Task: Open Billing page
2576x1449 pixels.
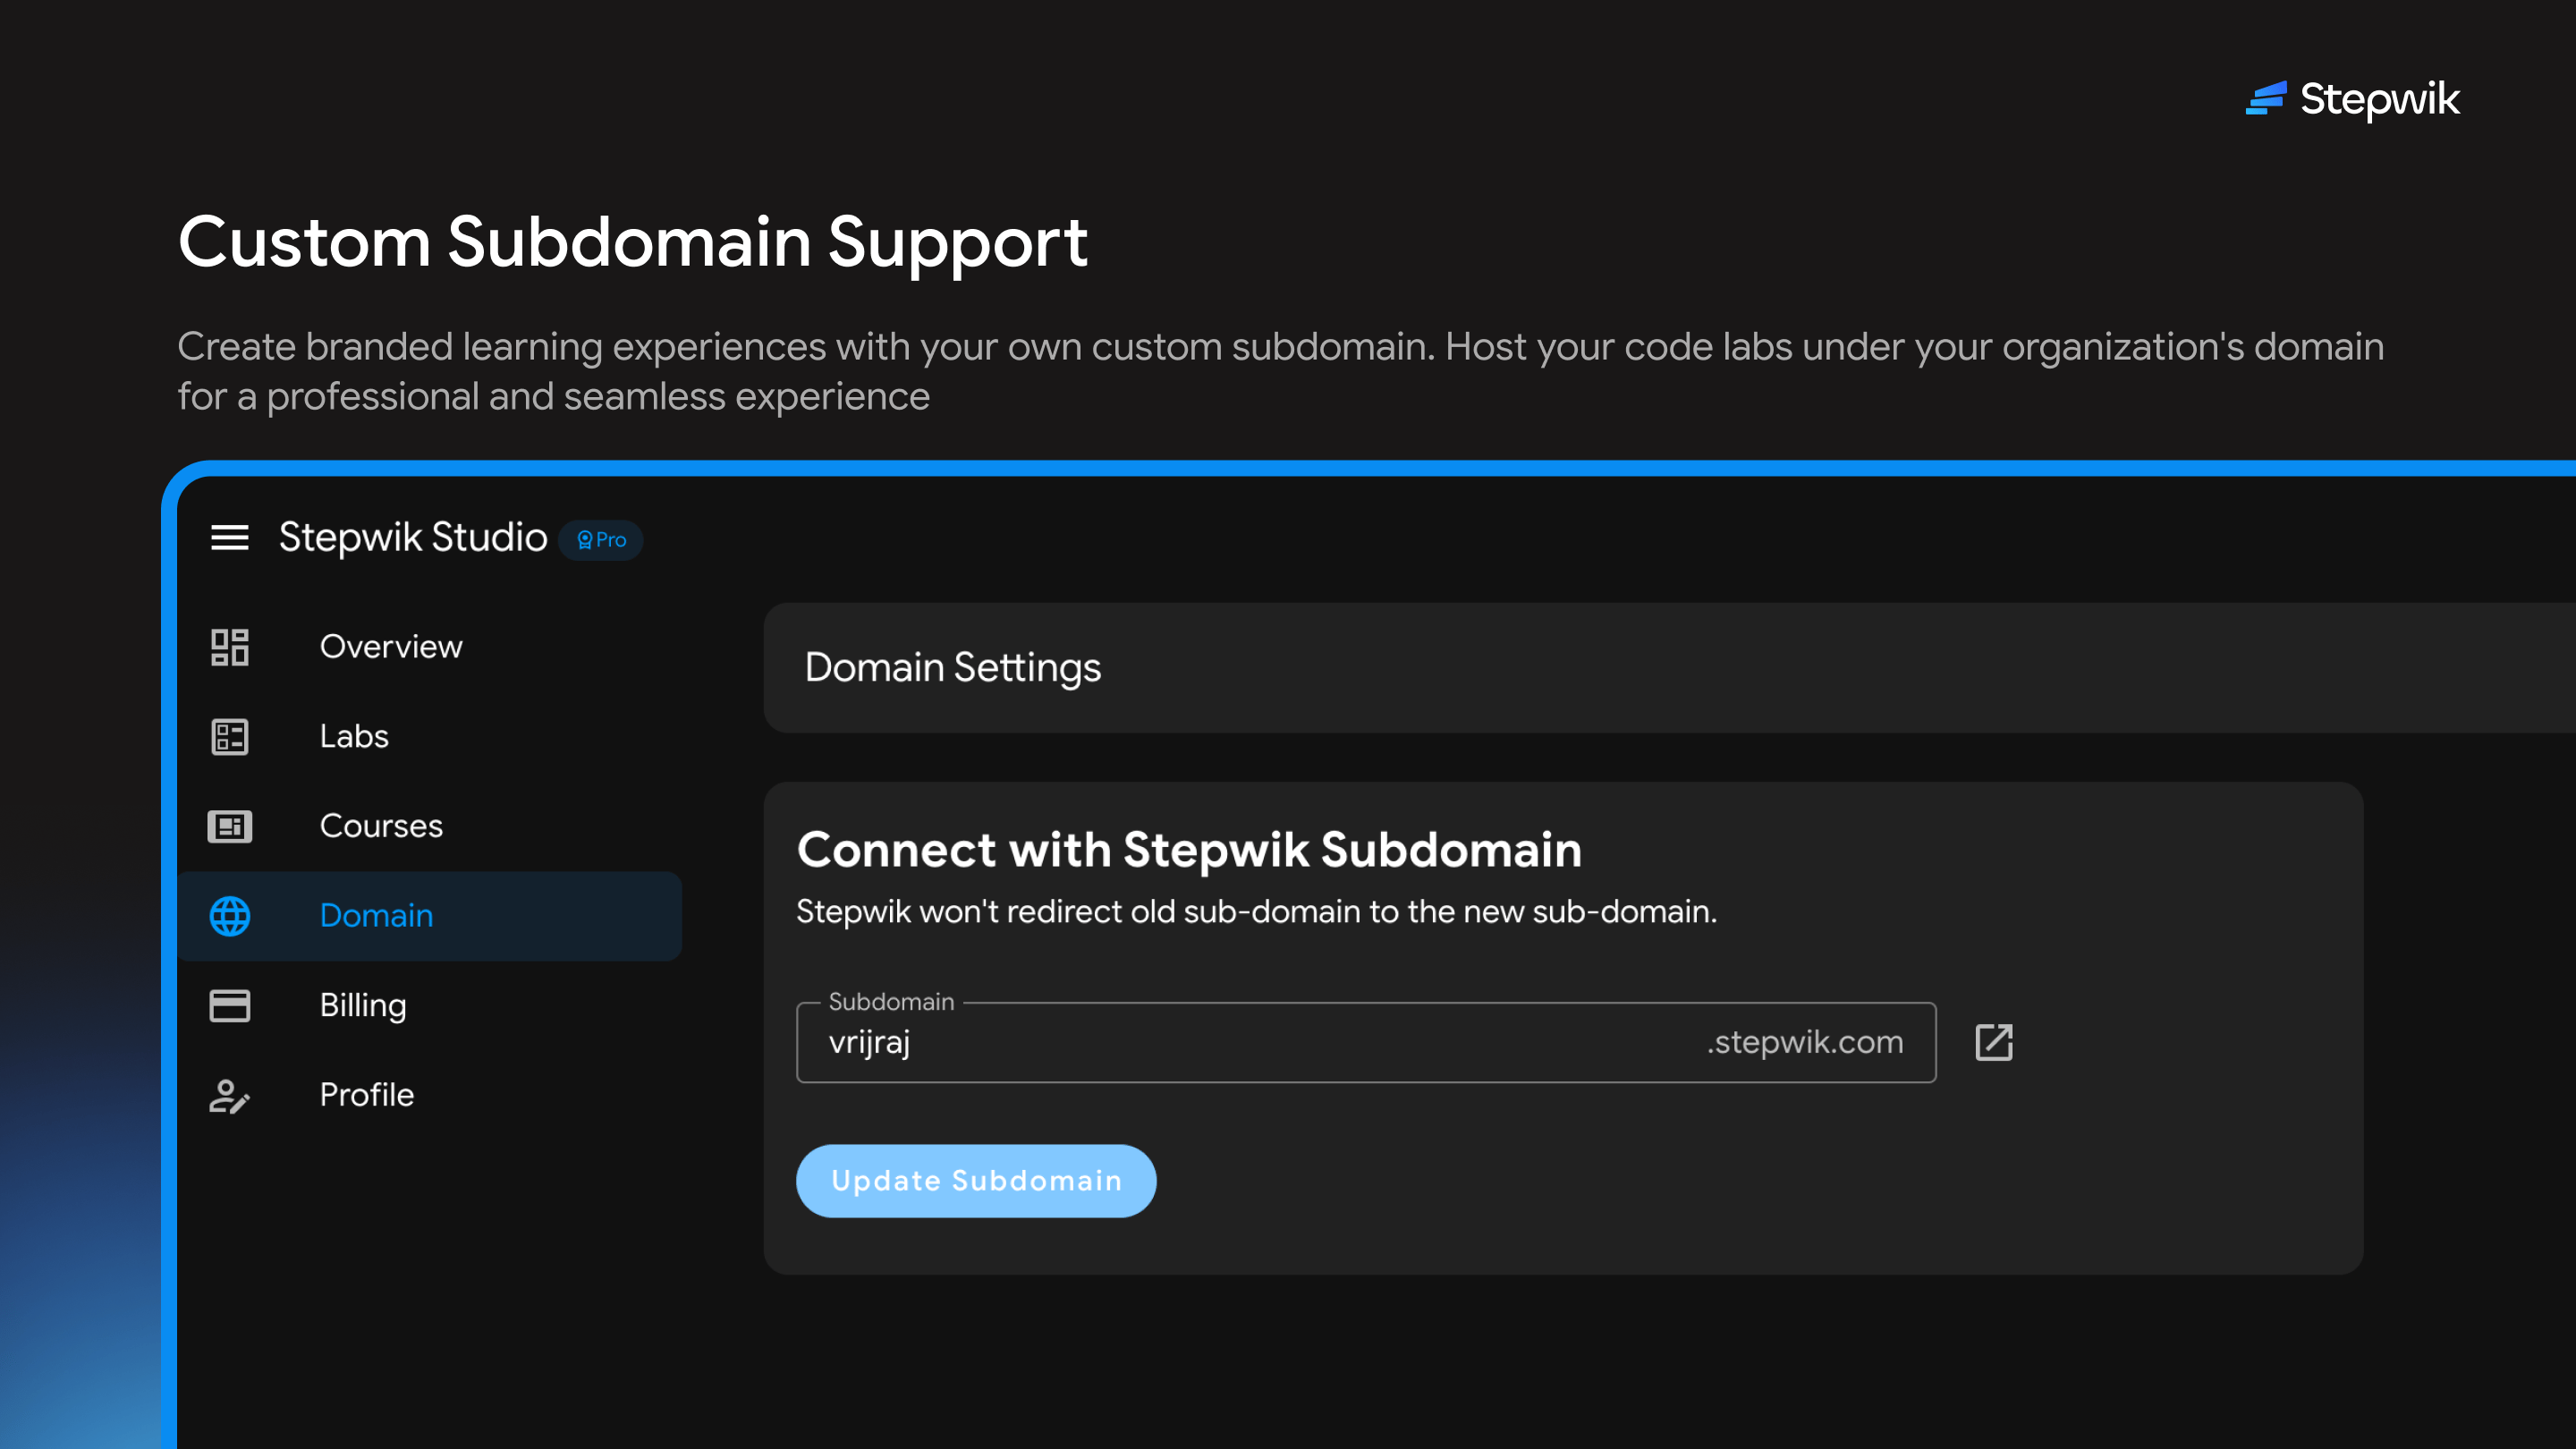Action: 363,1005
